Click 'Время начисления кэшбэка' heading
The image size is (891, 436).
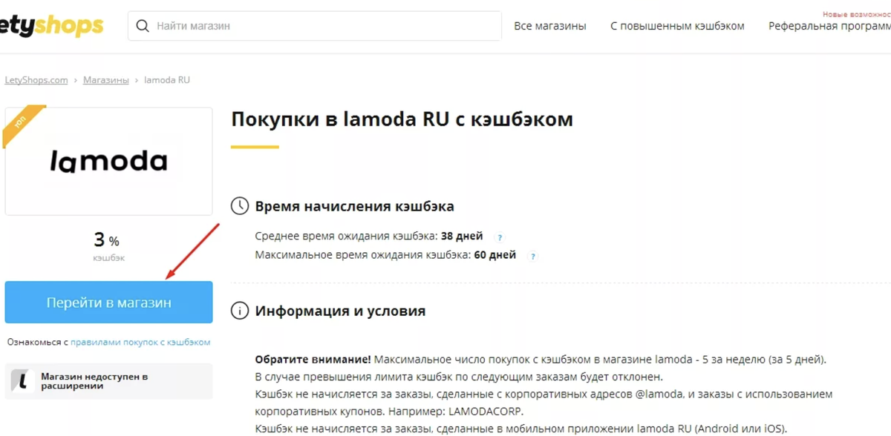(x=354, y=206)
